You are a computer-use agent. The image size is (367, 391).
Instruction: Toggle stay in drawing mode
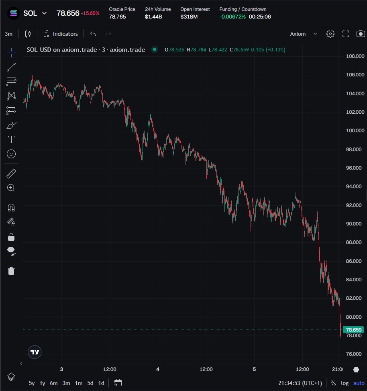click(x=11, y=222)
